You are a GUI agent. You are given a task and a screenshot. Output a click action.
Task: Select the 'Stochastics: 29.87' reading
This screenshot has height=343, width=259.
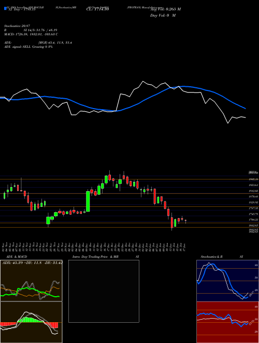[17, 26]
